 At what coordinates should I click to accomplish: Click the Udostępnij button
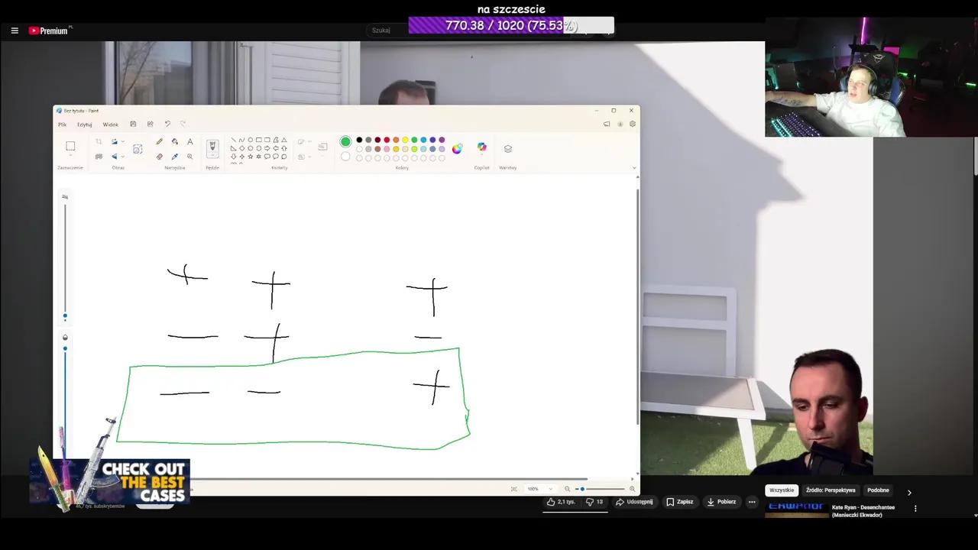[x=634, y=502]
